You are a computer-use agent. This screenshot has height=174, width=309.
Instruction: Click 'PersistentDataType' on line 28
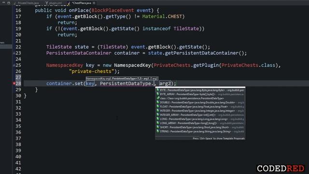point(126,84)
